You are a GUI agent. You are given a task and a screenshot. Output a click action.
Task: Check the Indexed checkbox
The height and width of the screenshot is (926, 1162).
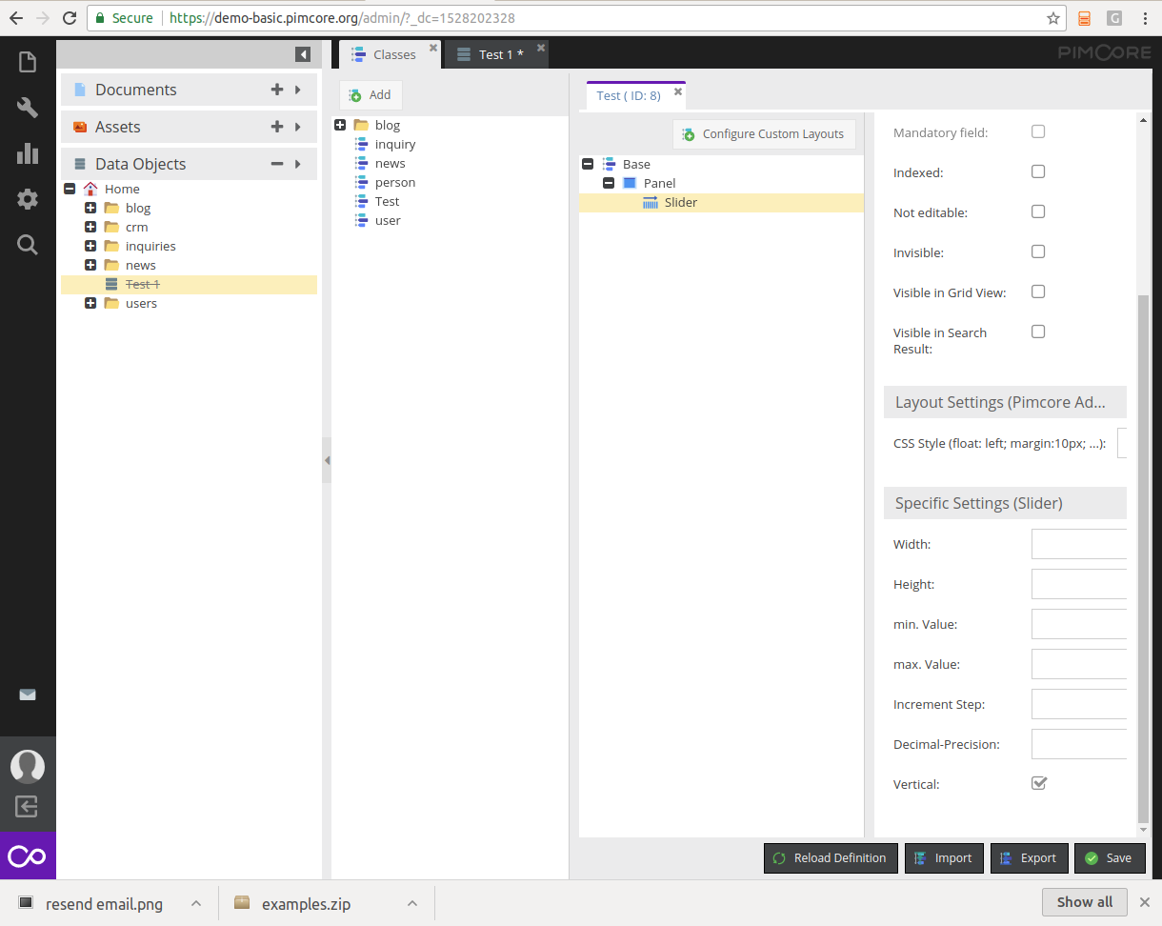(1037, 171)
